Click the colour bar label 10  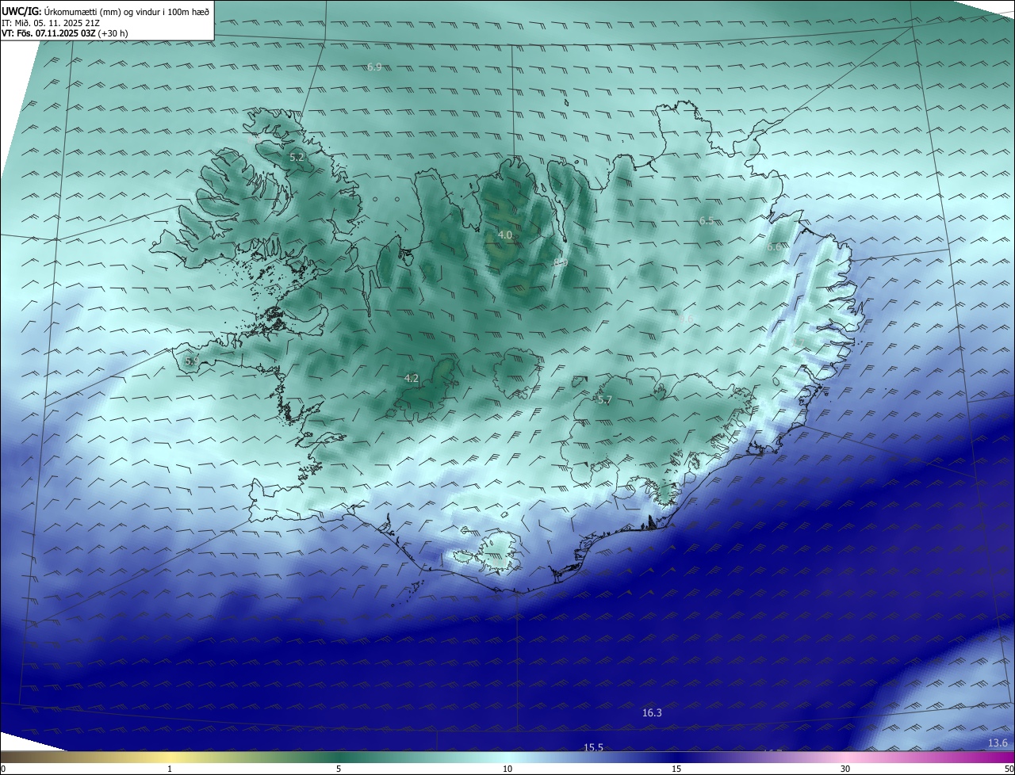[x=507, y=769]
